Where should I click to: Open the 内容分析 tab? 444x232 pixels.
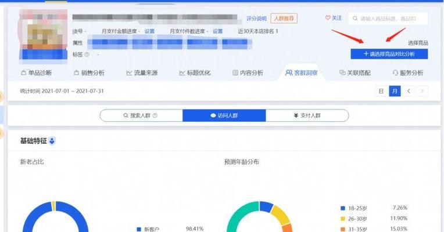248,73
